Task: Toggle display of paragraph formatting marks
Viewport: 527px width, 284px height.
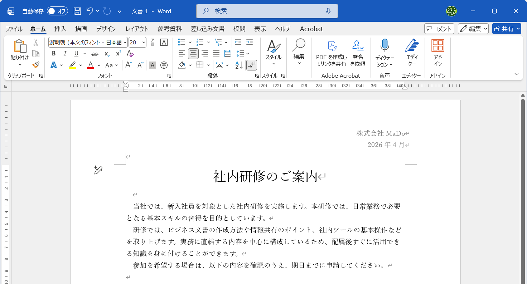Action: 252,65
